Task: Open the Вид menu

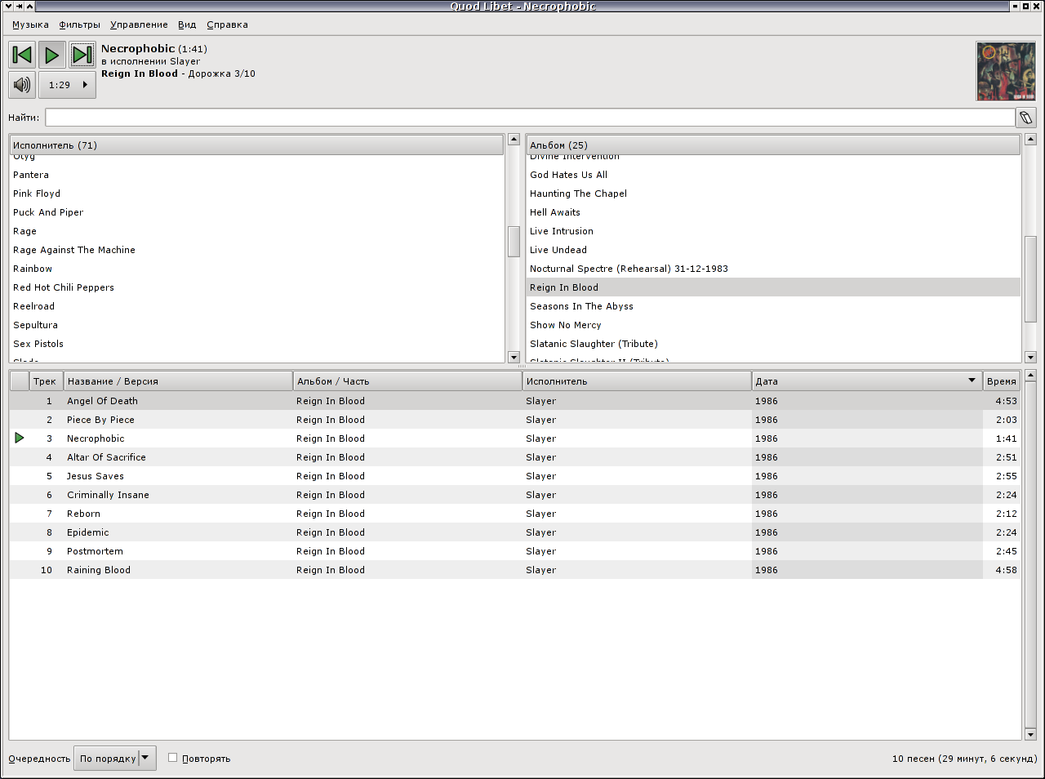Action: coord(187,24)
